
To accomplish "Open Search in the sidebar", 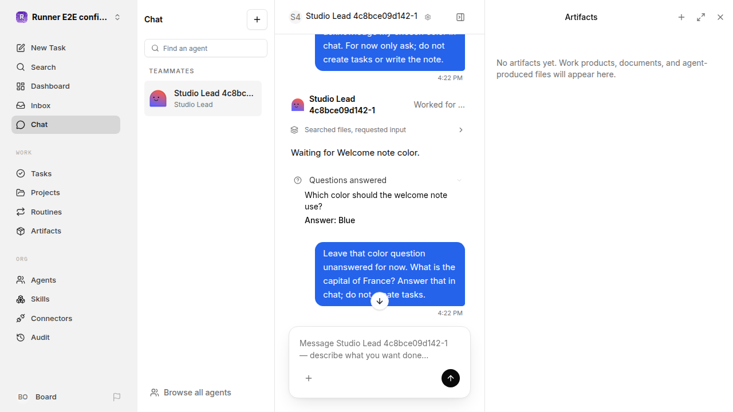I will point(66,67).
